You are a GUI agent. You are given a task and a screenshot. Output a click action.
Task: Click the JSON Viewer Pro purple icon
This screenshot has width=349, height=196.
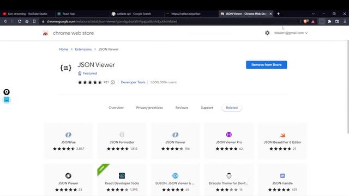point(229,134)
